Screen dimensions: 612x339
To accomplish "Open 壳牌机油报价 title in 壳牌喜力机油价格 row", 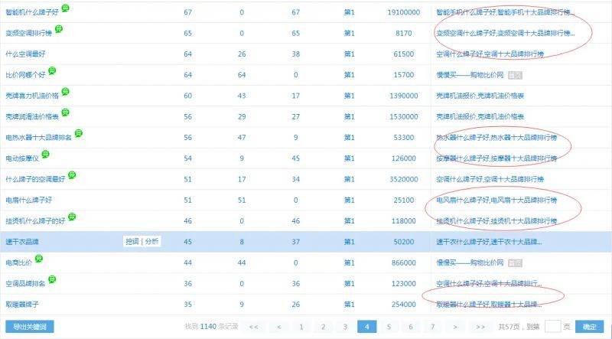I will [480, 96].
